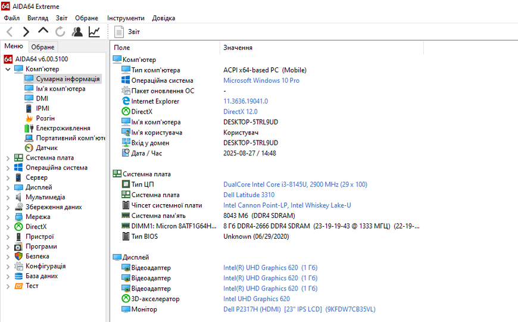Image resolution: width=518 pixels, height=322 pixels.
Task: Expand the Пристрої tree node
Action: click(8, 237)
